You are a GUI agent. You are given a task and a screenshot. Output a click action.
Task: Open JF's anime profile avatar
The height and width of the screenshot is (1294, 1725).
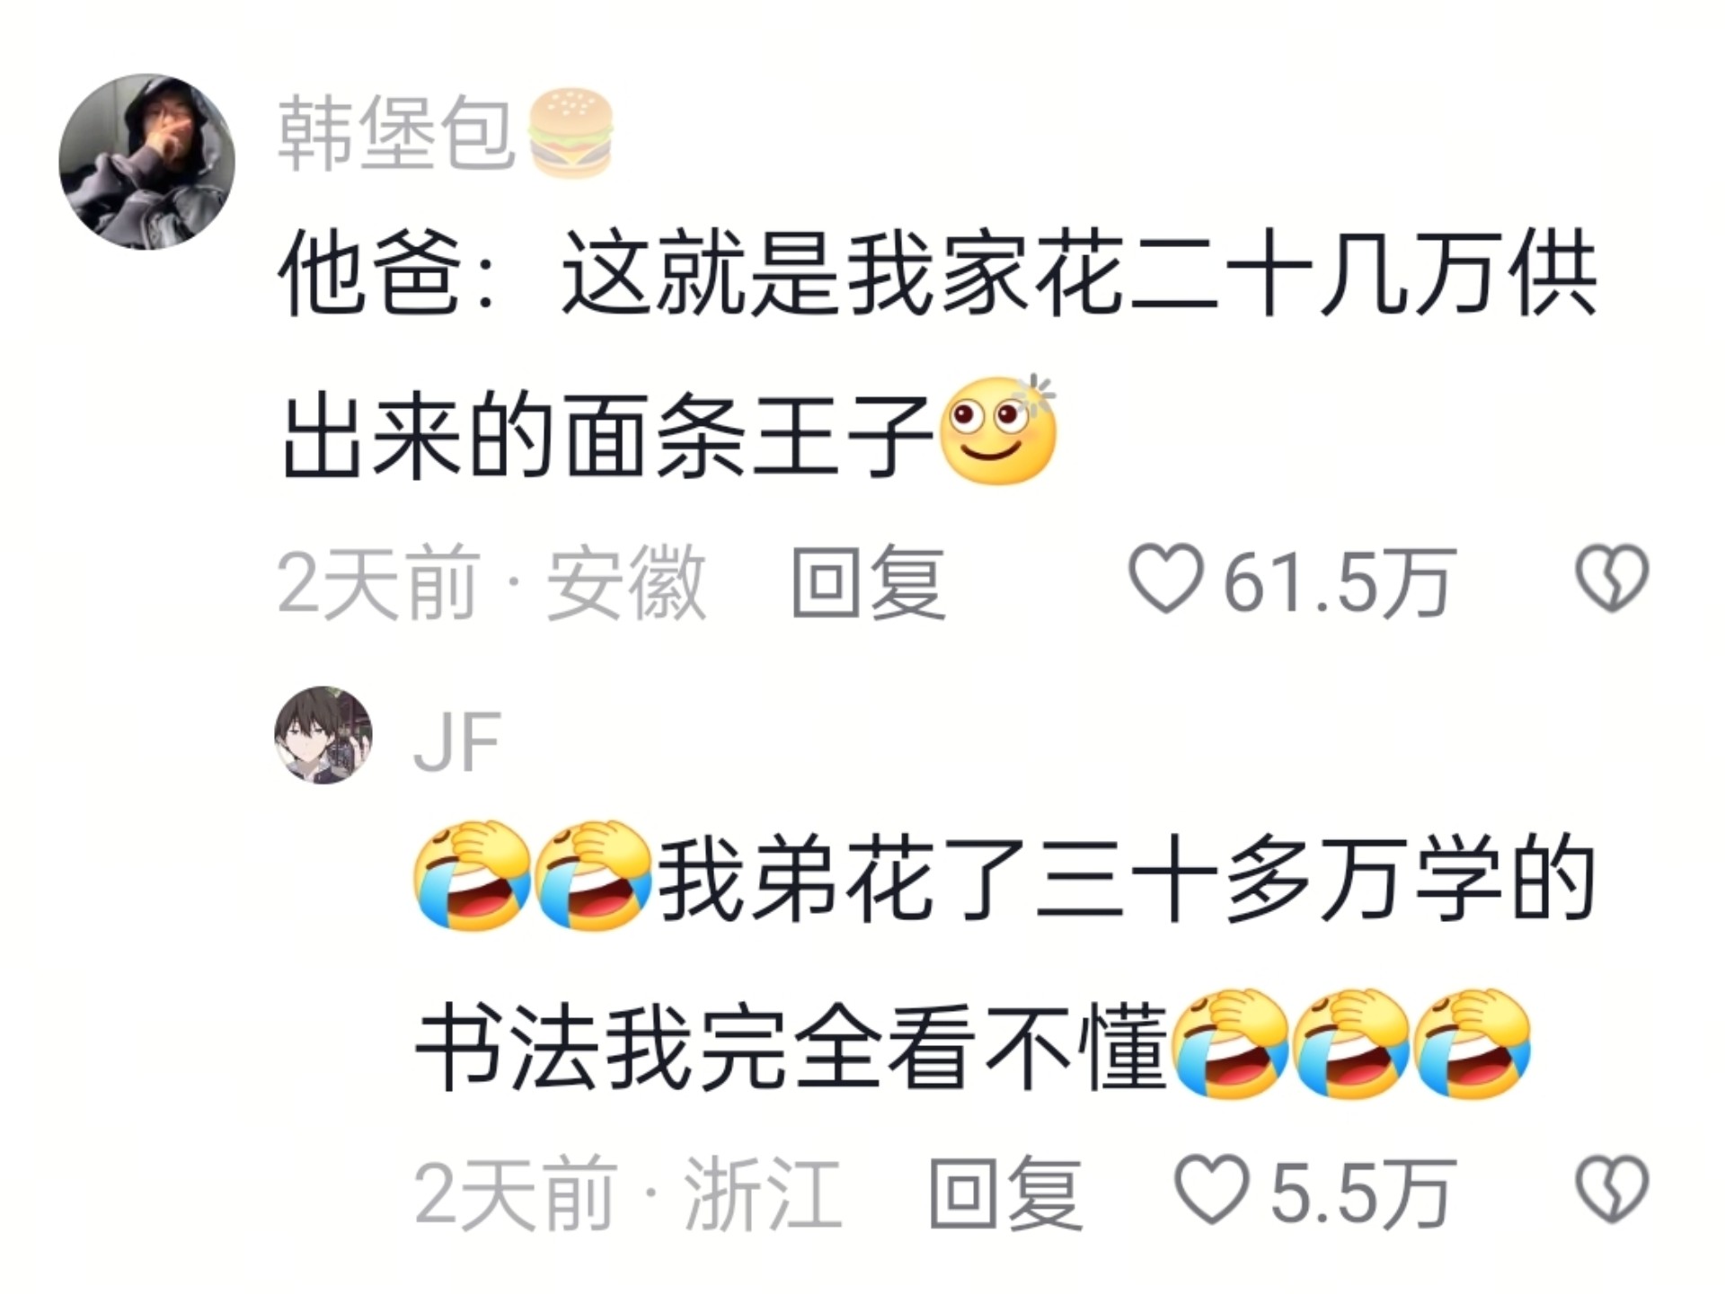pyautogui.click(x=323, y=735)
